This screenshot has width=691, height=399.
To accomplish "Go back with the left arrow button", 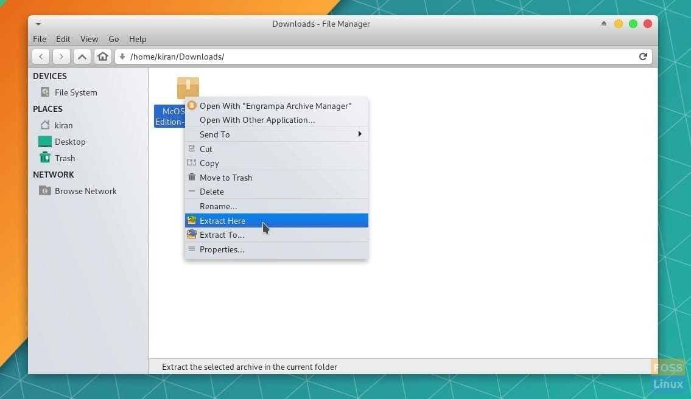I will [x=41, y=57].
